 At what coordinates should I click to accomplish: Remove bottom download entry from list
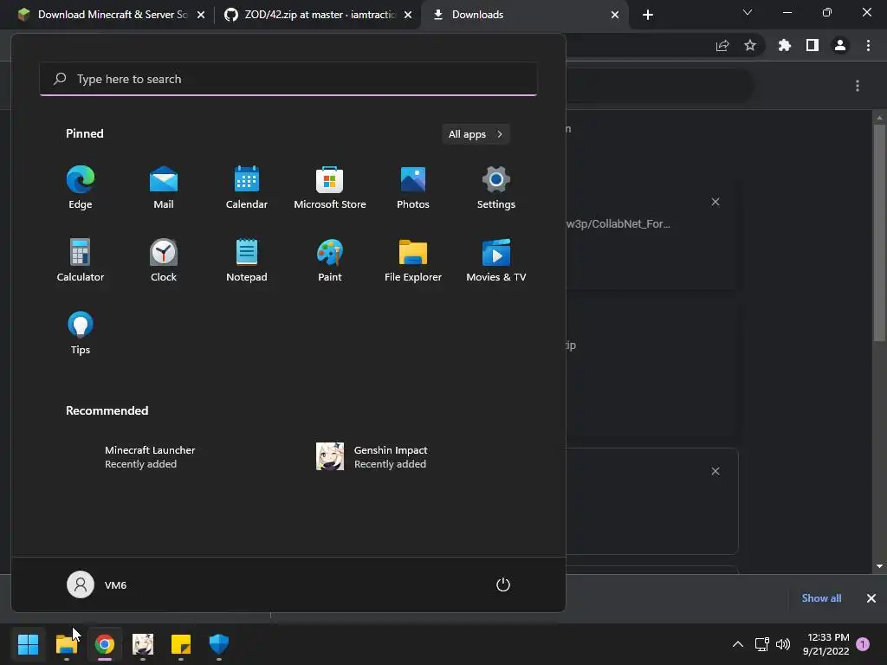pyautogui.click(x=715, y=471)
